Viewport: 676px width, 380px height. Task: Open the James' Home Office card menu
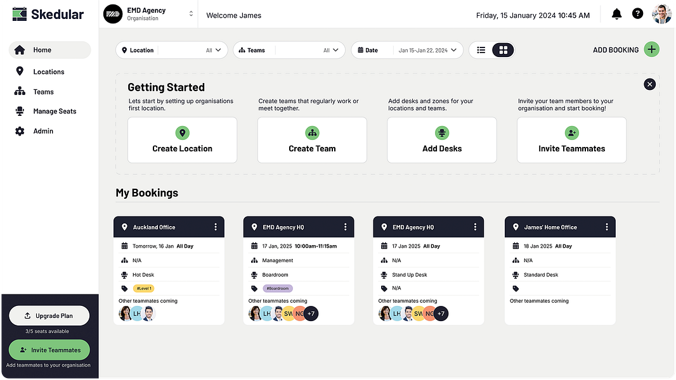point(606,227)
